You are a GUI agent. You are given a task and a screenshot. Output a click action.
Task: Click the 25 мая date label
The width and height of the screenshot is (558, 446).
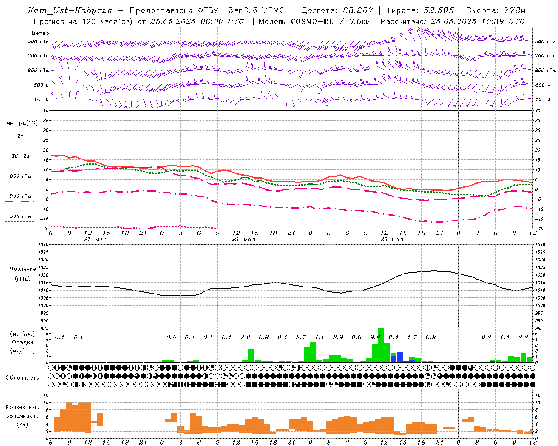(x=95, y=240)
